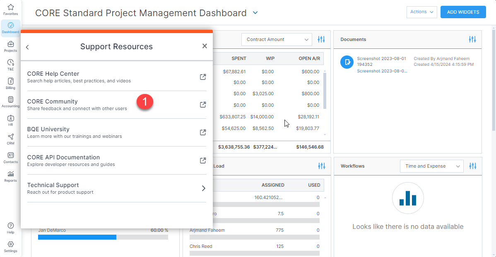
Task: Click the $67,882.61 spent value
Action: click(x=234, y=72)
